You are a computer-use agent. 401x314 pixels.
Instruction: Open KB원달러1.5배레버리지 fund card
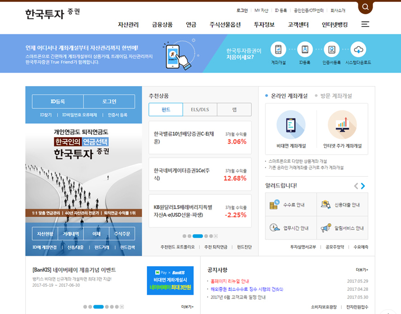tap(200, 211)
